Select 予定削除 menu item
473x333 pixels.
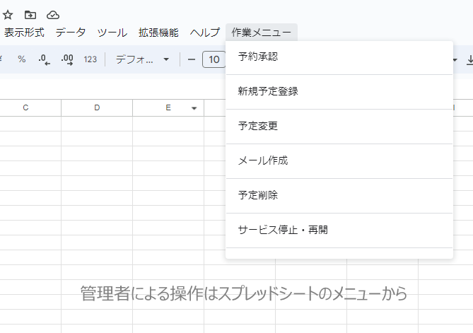click(339, 195)
